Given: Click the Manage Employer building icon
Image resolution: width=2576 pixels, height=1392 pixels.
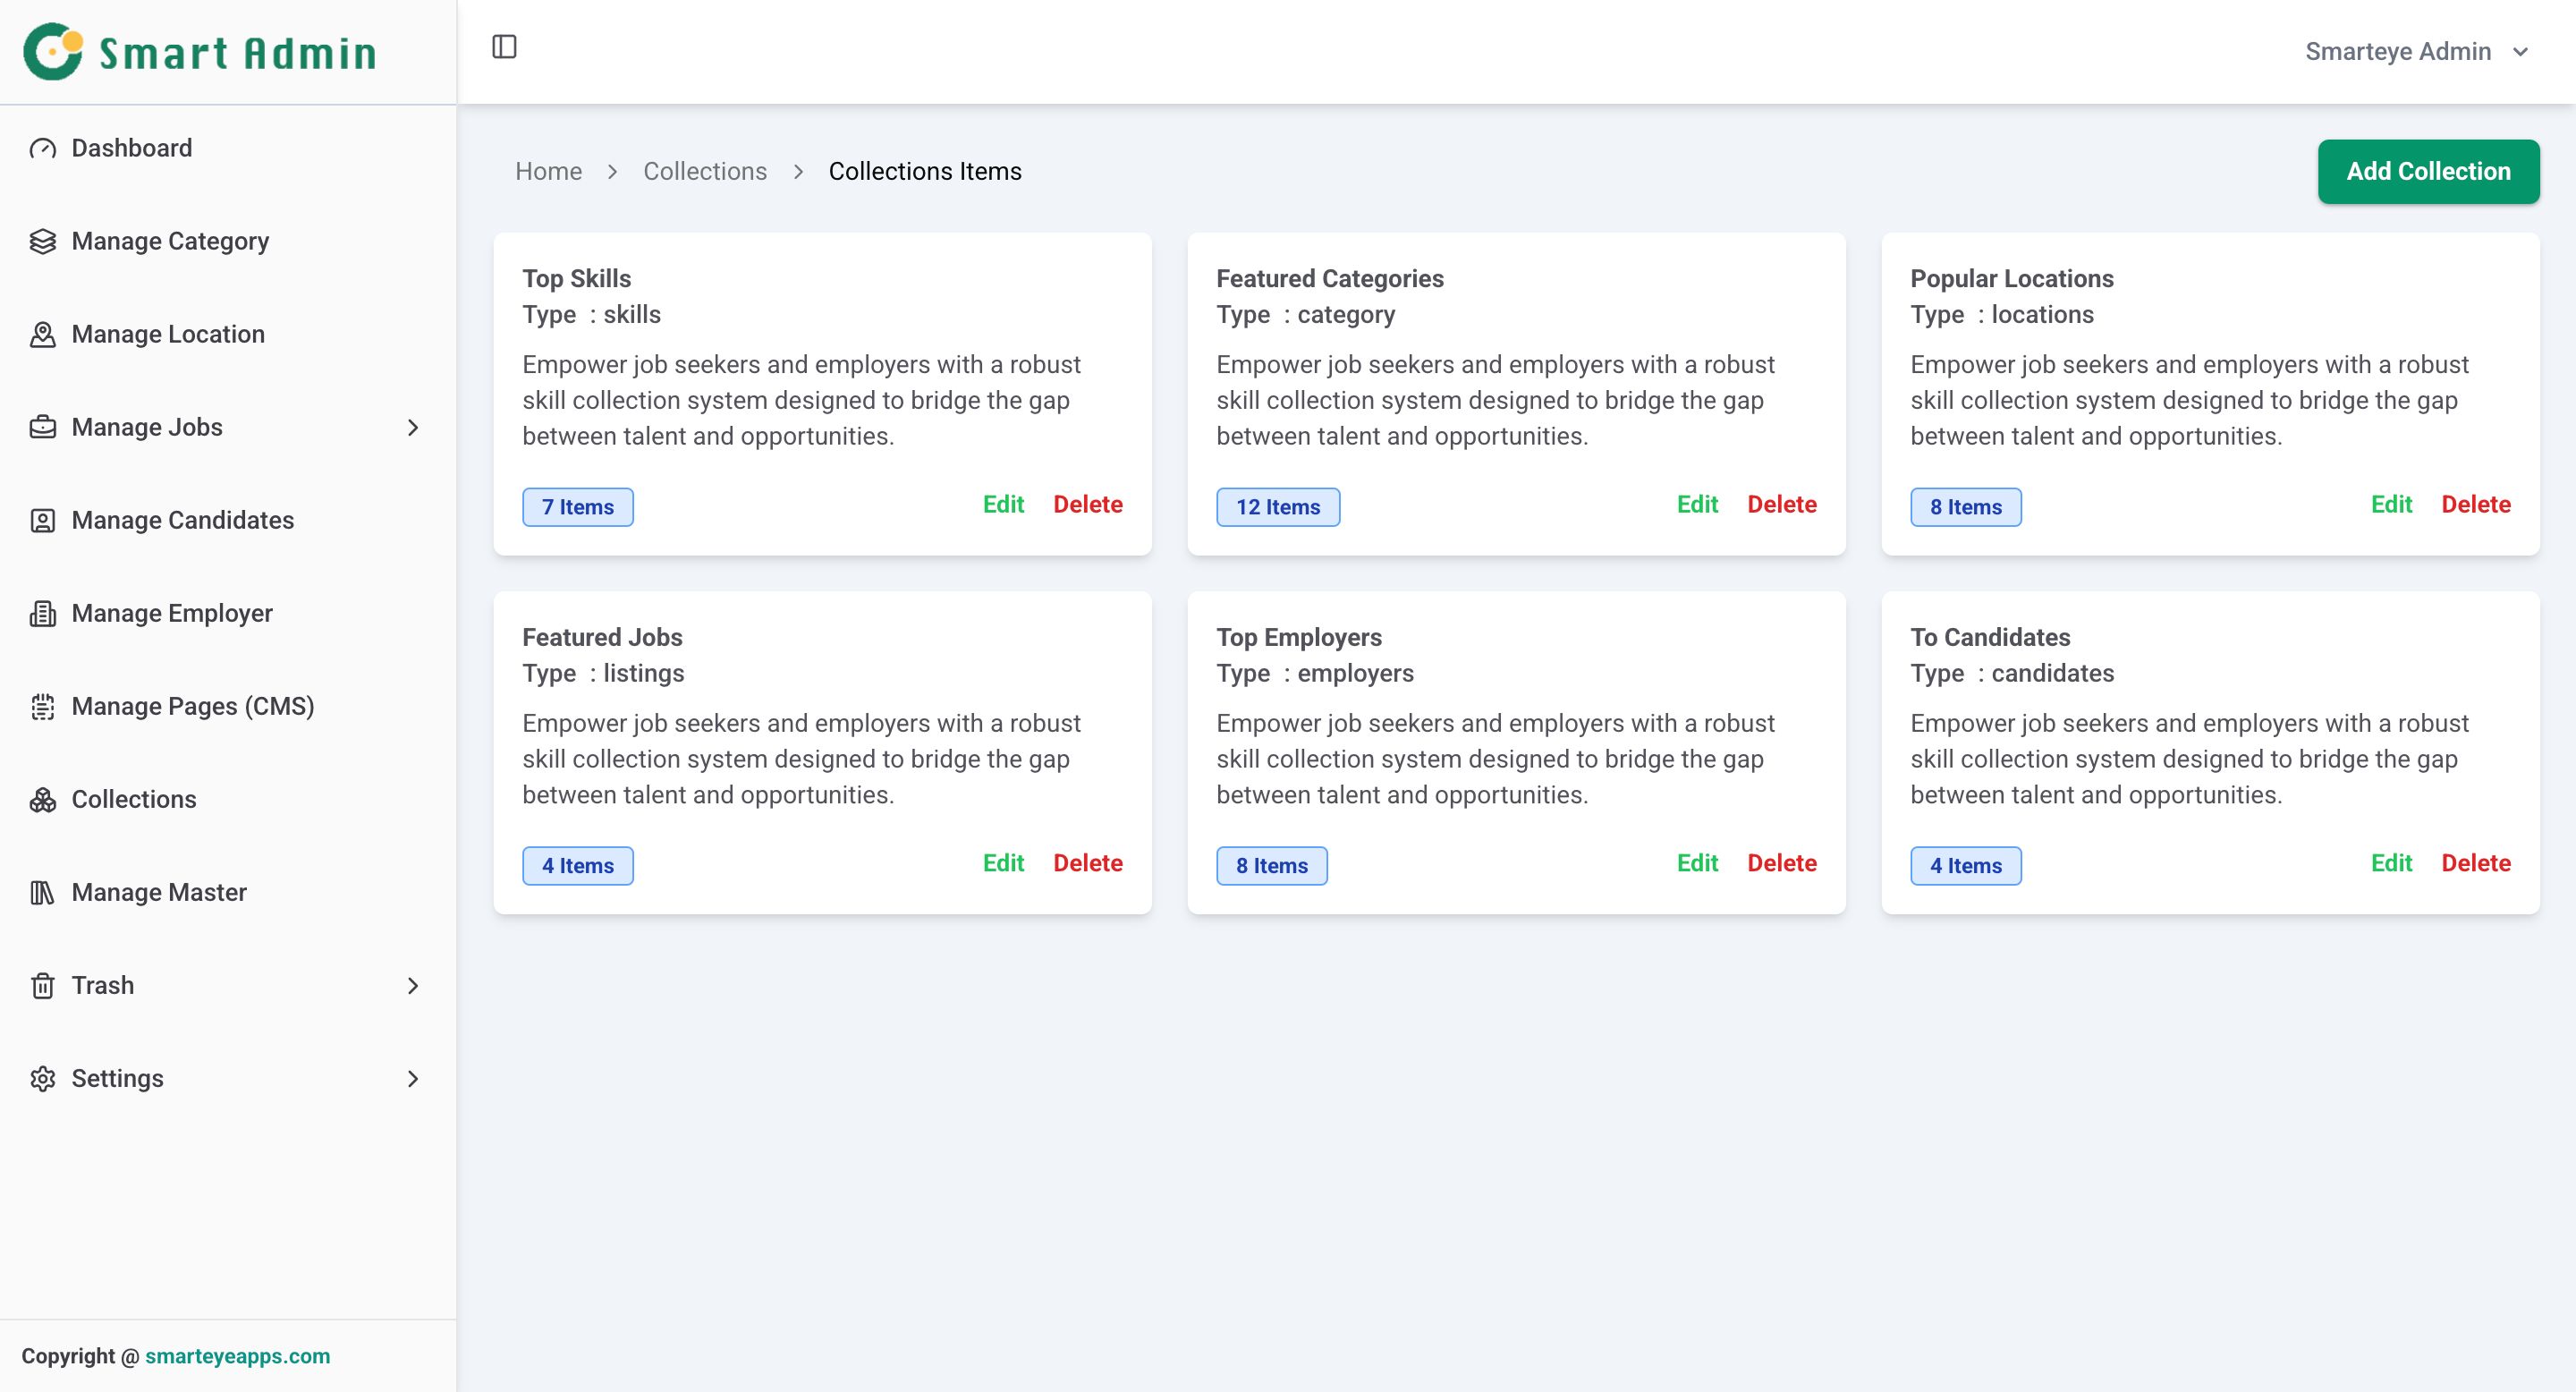Looking at the screenshot, I should point(42,614).
